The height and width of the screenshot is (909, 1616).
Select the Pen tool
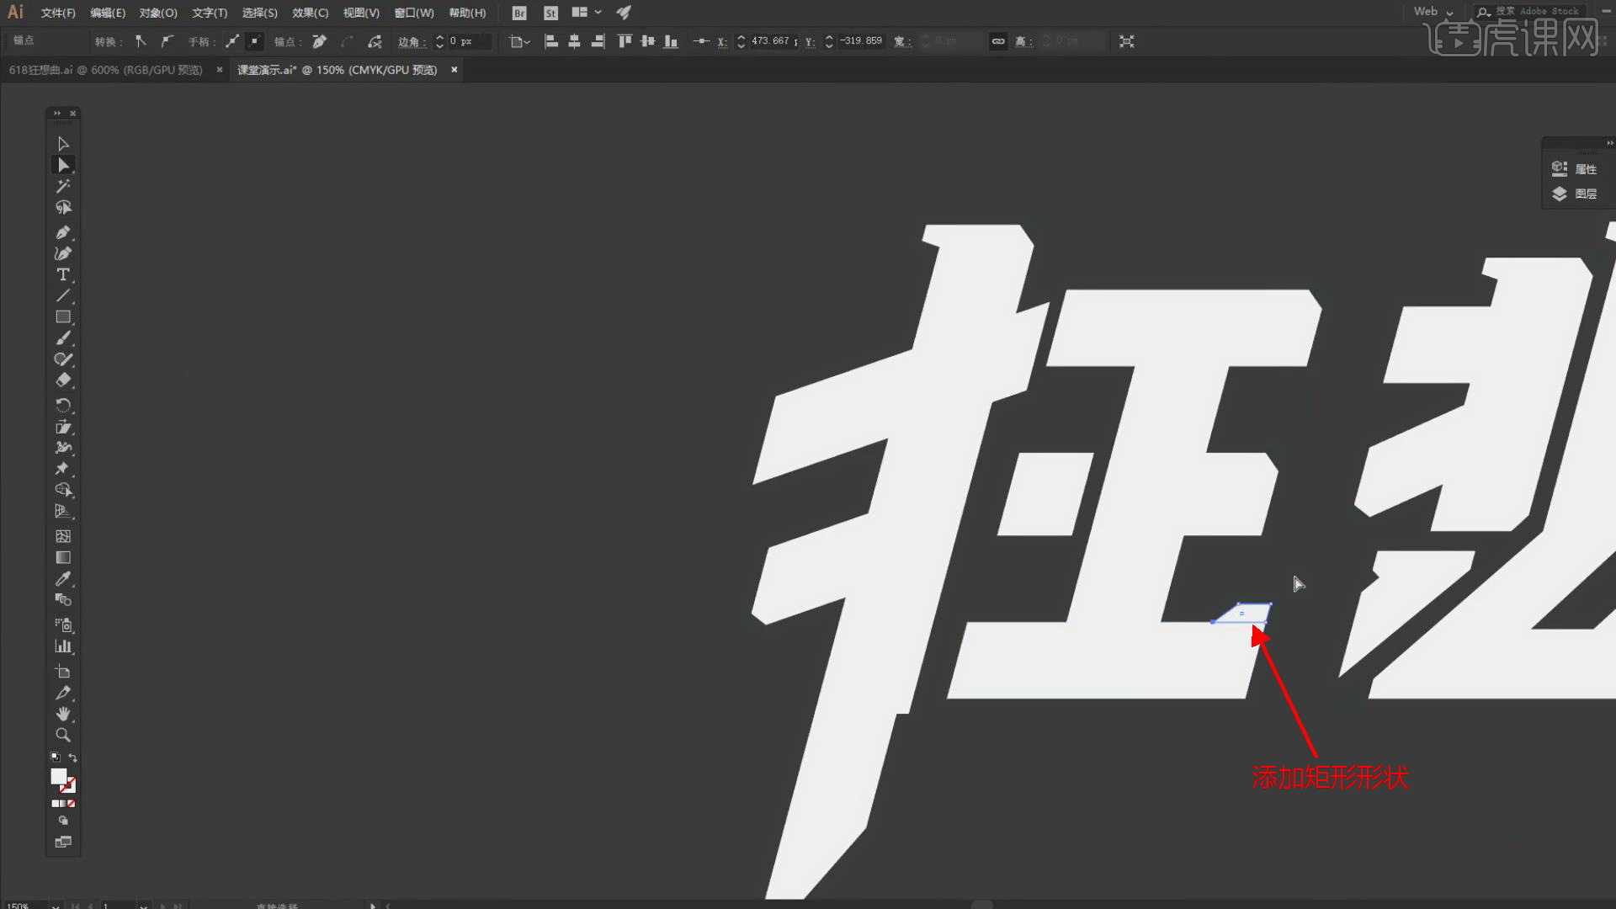click(x=63, y=232)
